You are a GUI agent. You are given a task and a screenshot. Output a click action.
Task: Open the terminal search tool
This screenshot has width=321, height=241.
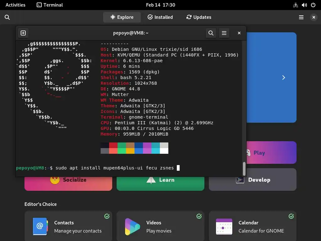[211, 33]
